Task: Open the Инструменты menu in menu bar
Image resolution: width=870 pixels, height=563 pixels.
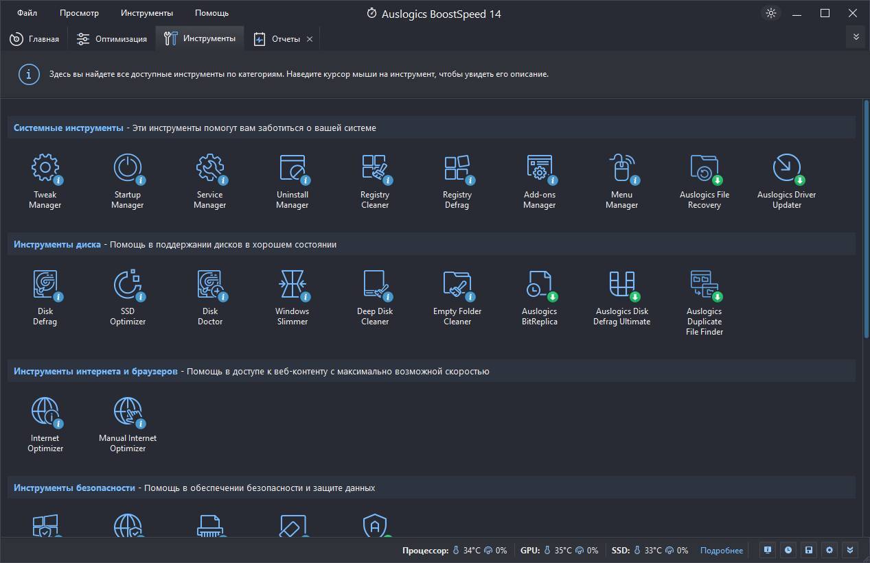Action: (x=147, y=13)
